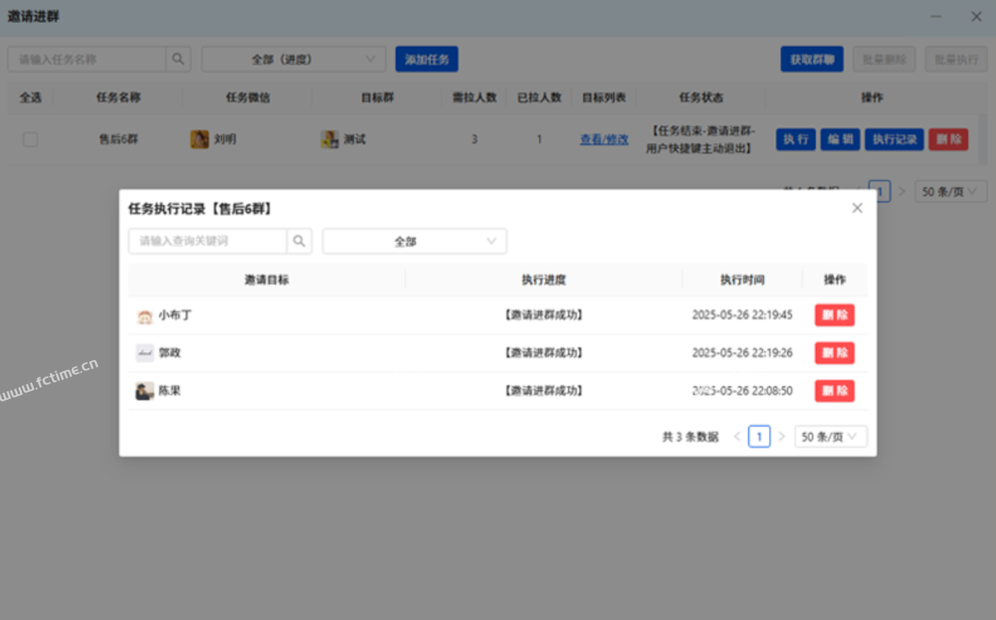996x620 pixels.
Task: Close the 任务执行记录 dialog
Action: [x=858, y=208]
